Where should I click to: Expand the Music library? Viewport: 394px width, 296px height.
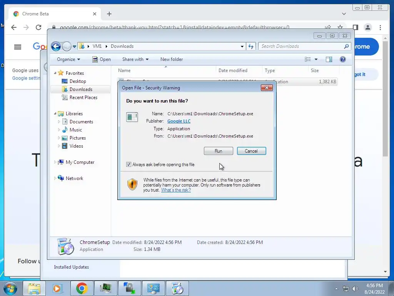(x=59, y=130)
